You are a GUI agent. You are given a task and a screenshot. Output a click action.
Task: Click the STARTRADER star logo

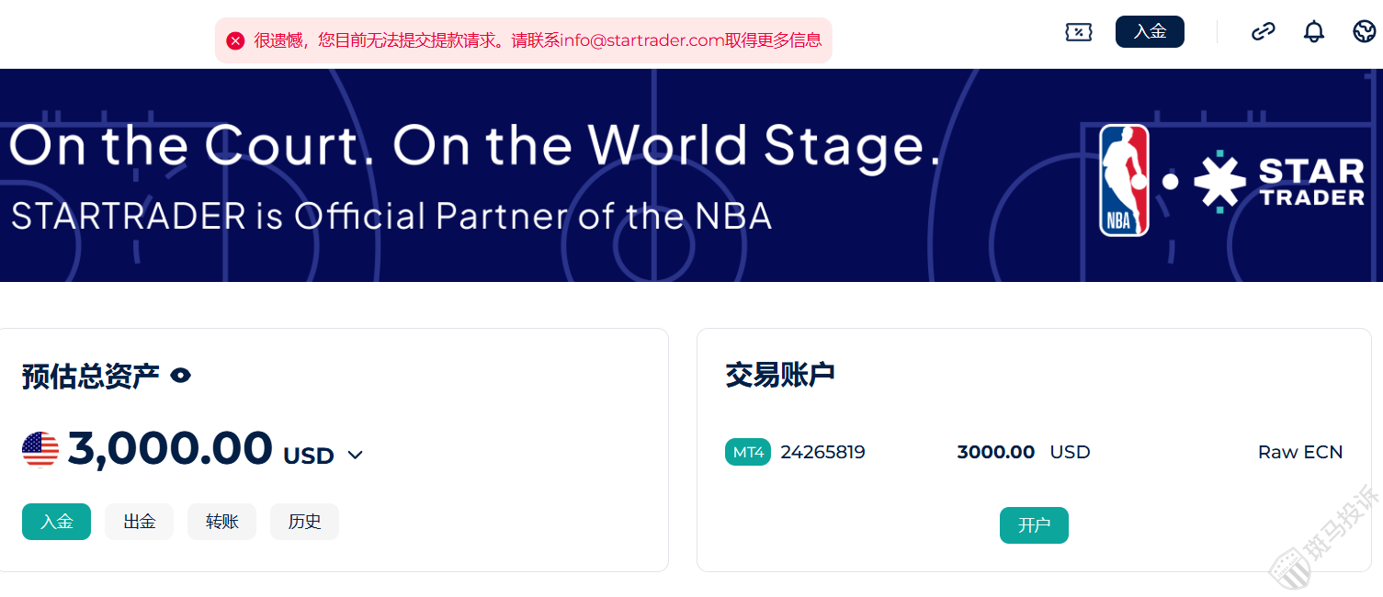tap(1278, 182)
